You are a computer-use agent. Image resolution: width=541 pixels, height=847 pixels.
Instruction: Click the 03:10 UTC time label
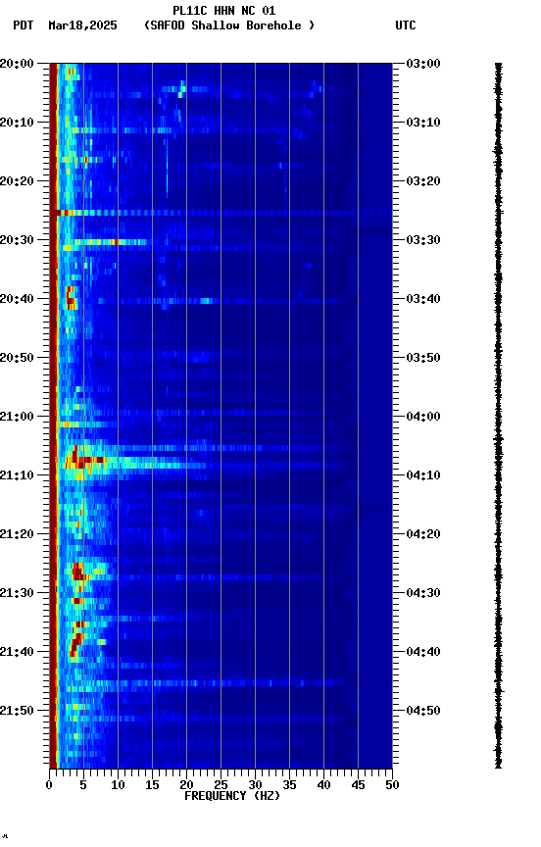click(x=423, y=123)
